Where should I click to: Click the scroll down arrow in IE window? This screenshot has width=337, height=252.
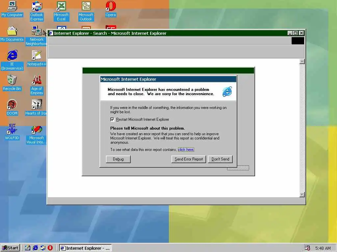click(x=302, y=195)
